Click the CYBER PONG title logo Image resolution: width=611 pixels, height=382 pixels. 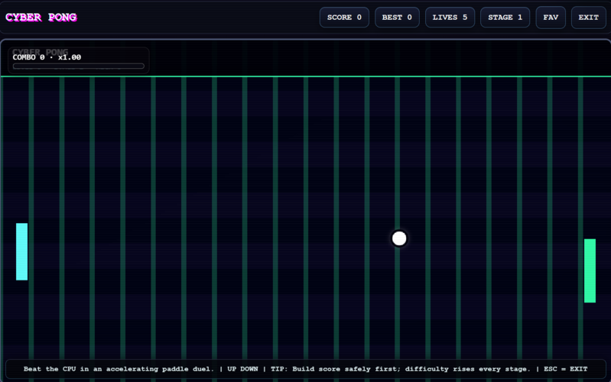pos(41,17)
